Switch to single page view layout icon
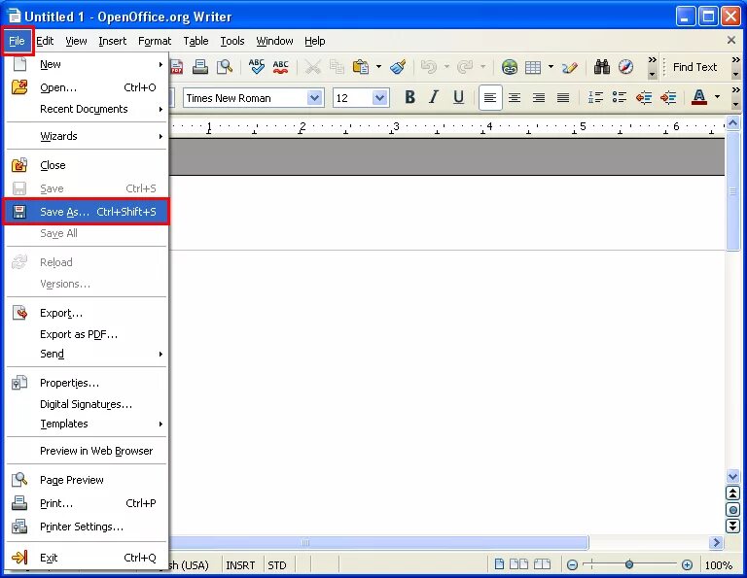This screenshot has width=747, height=578. [x=499, y=564]
